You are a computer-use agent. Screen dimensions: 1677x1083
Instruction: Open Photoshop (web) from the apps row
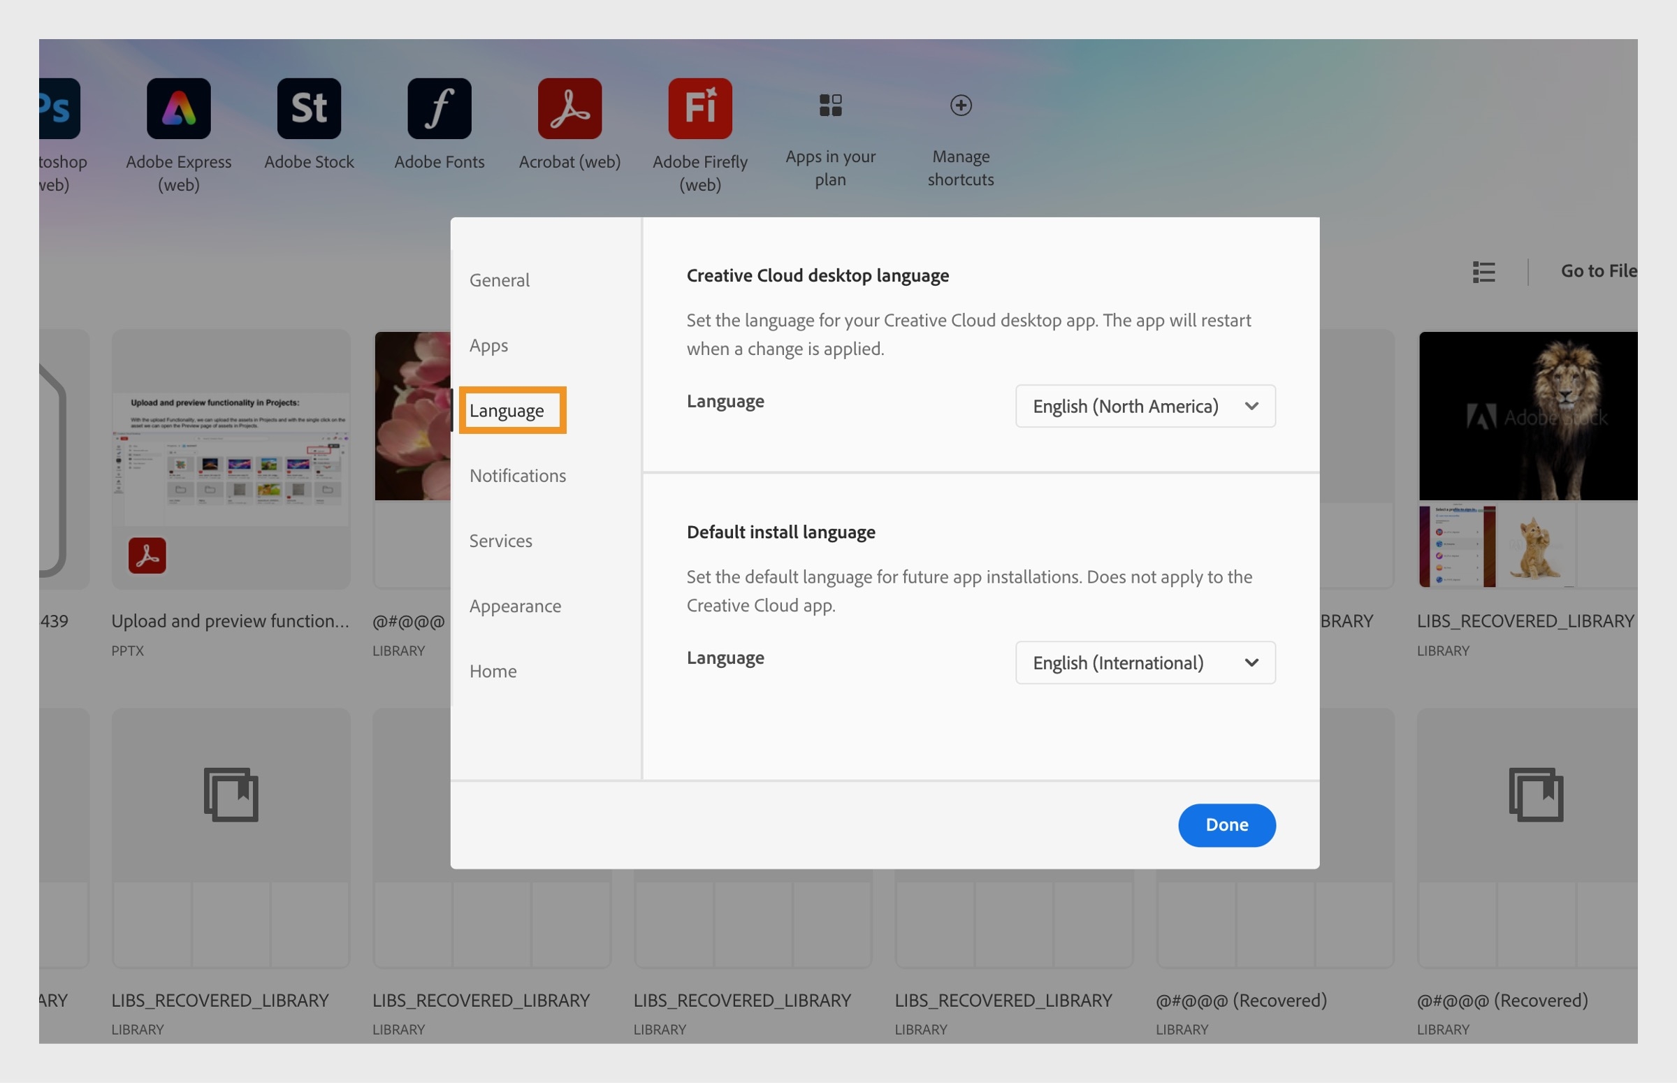pos(59,108)
